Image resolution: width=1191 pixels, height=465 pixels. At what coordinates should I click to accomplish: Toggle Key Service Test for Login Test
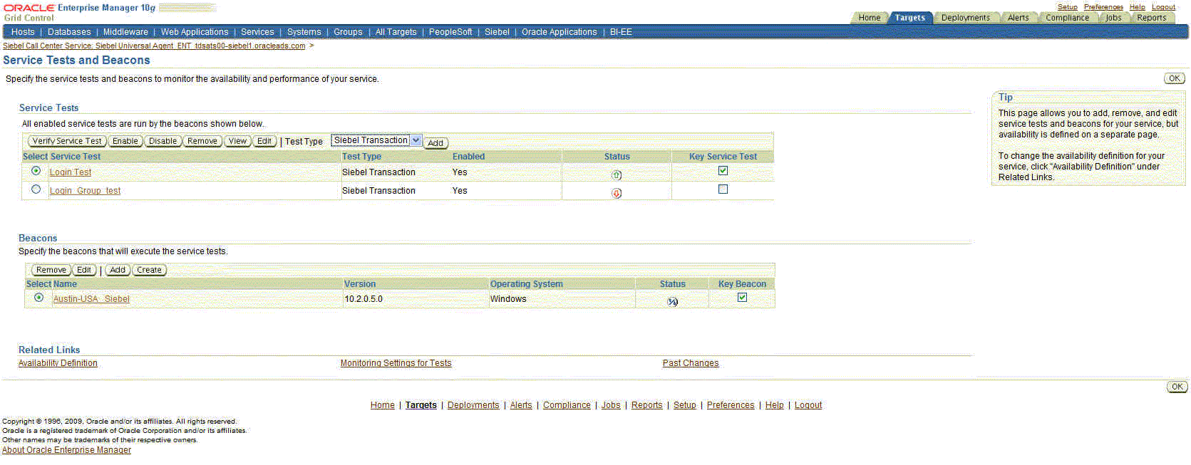(x=723, y=171)
